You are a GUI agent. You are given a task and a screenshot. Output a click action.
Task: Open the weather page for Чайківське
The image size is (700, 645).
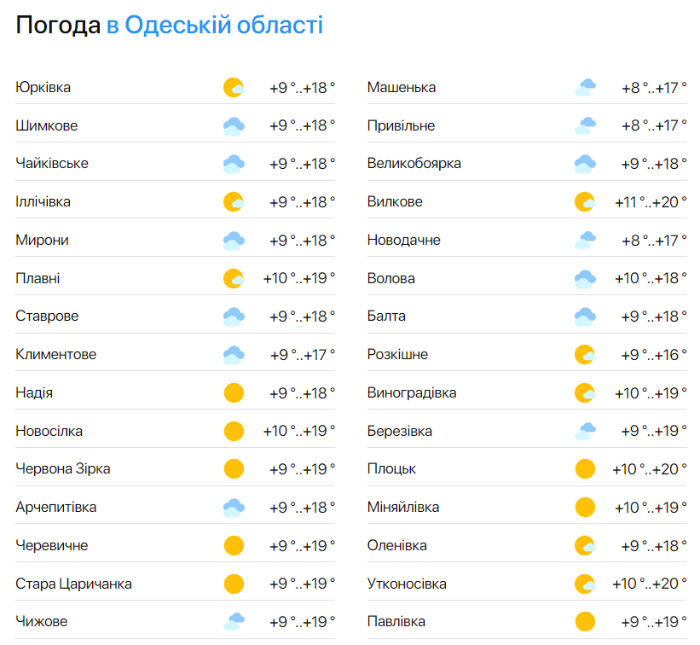(51, 163)
